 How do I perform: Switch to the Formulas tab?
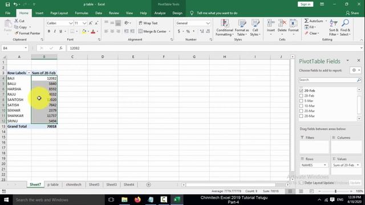point(82,13)
